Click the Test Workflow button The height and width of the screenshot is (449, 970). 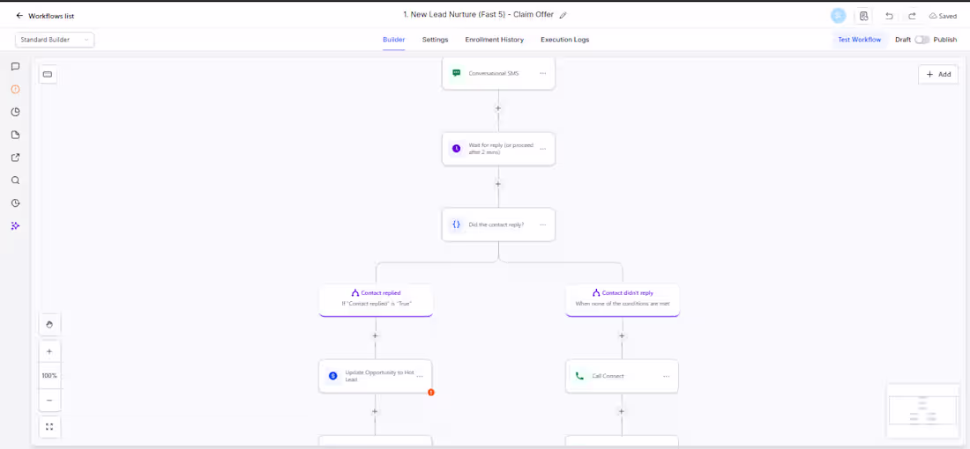859,40
